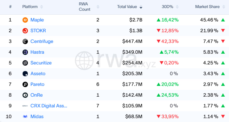Click the RWA Count header label

(84, 7)
